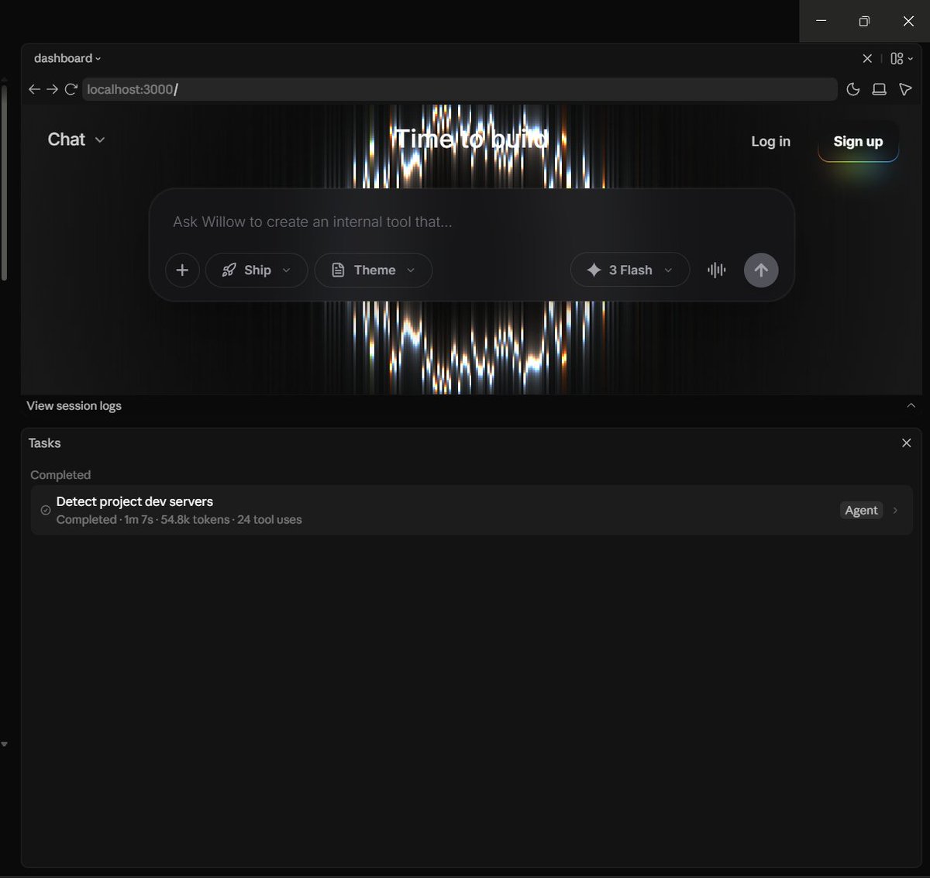
Task: Select the cursor pointer icon top right
Action: point(905,89)
